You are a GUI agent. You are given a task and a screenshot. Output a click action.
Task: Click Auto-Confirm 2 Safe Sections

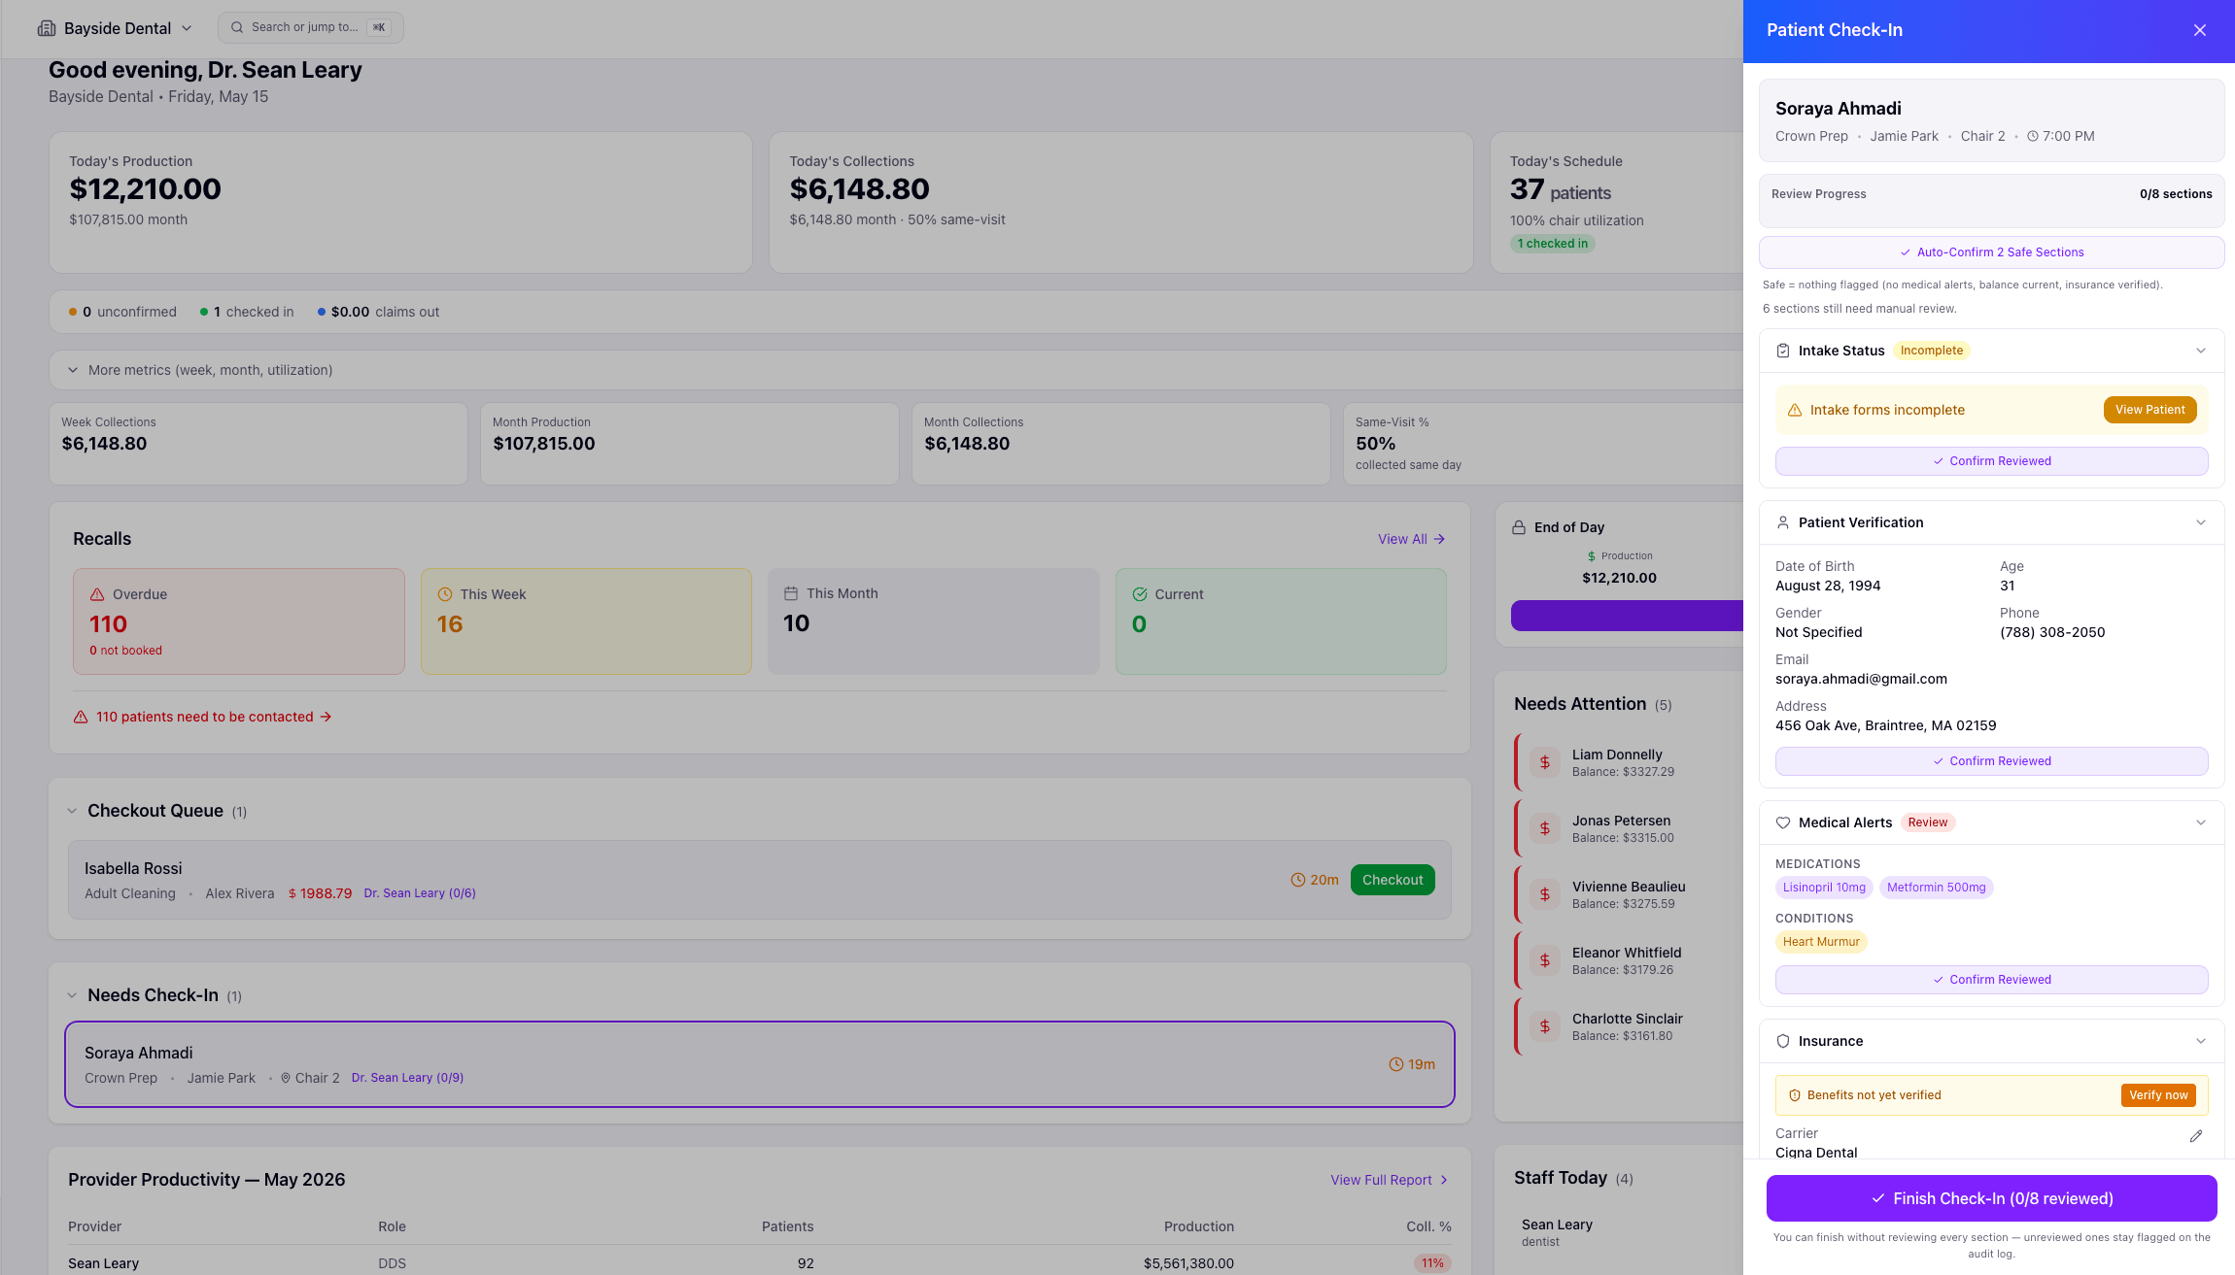[x=1992, y=252]
